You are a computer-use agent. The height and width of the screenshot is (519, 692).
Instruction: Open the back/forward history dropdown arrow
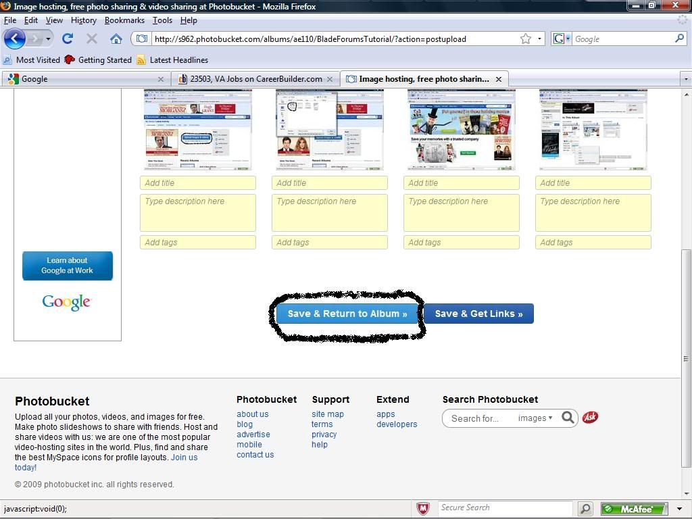point(48,39)
